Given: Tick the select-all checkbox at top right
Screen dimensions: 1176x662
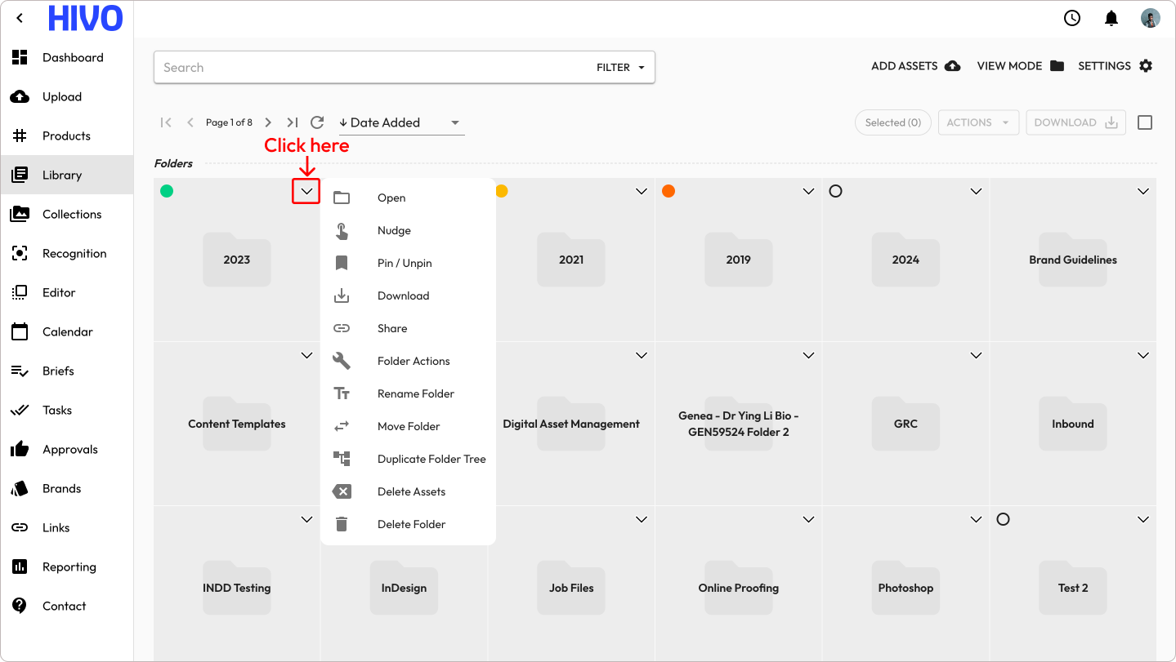Looking at the screenshot, I should (x=1145, y=122).
